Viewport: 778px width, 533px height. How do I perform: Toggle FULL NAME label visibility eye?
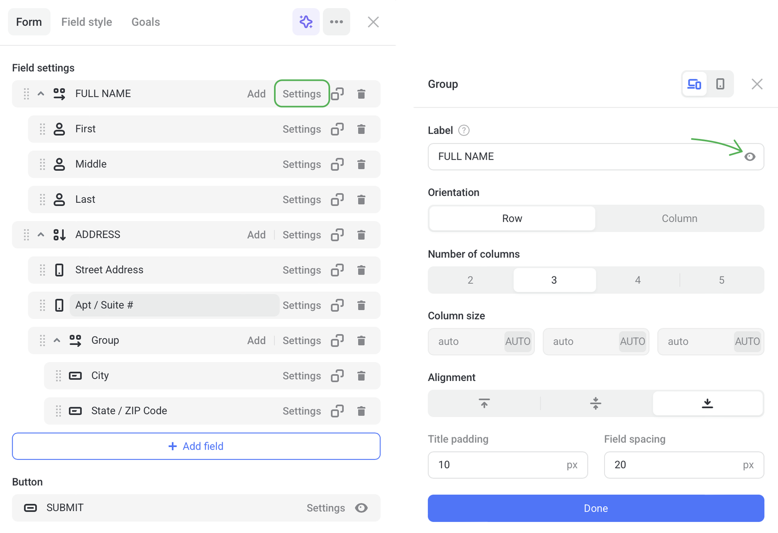coord(750,157)
